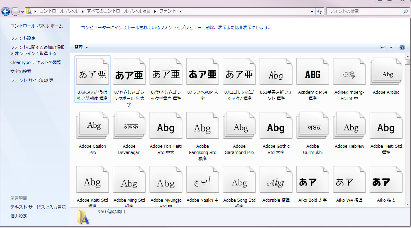This screenshot has width=411, height=228.
Task: Expand the view options dropdown arrow
Action: tap(391, 47)
